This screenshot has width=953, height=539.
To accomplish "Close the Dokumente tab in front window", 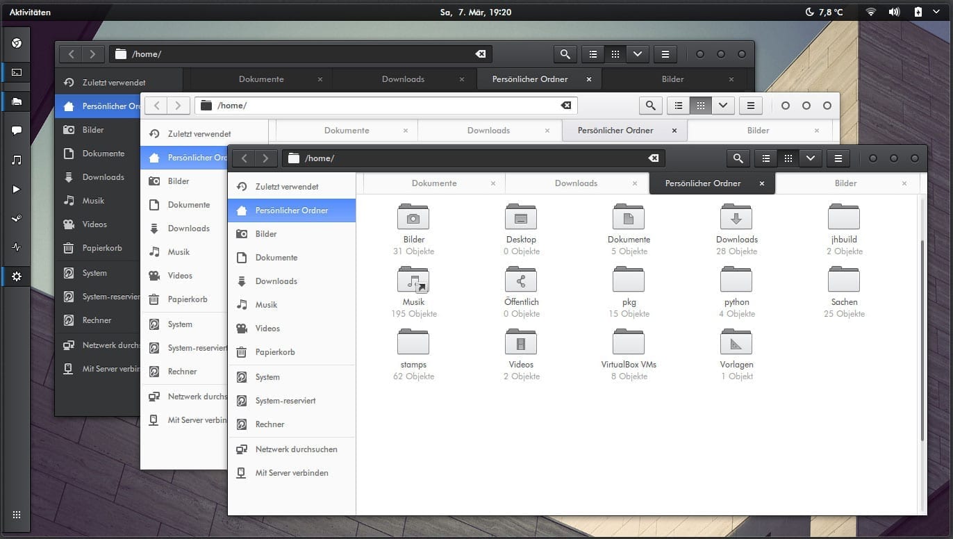I will [x=493, y=183].
